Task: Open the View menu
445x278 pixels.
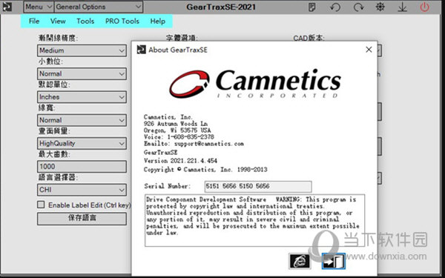Action: coord(58,21)
